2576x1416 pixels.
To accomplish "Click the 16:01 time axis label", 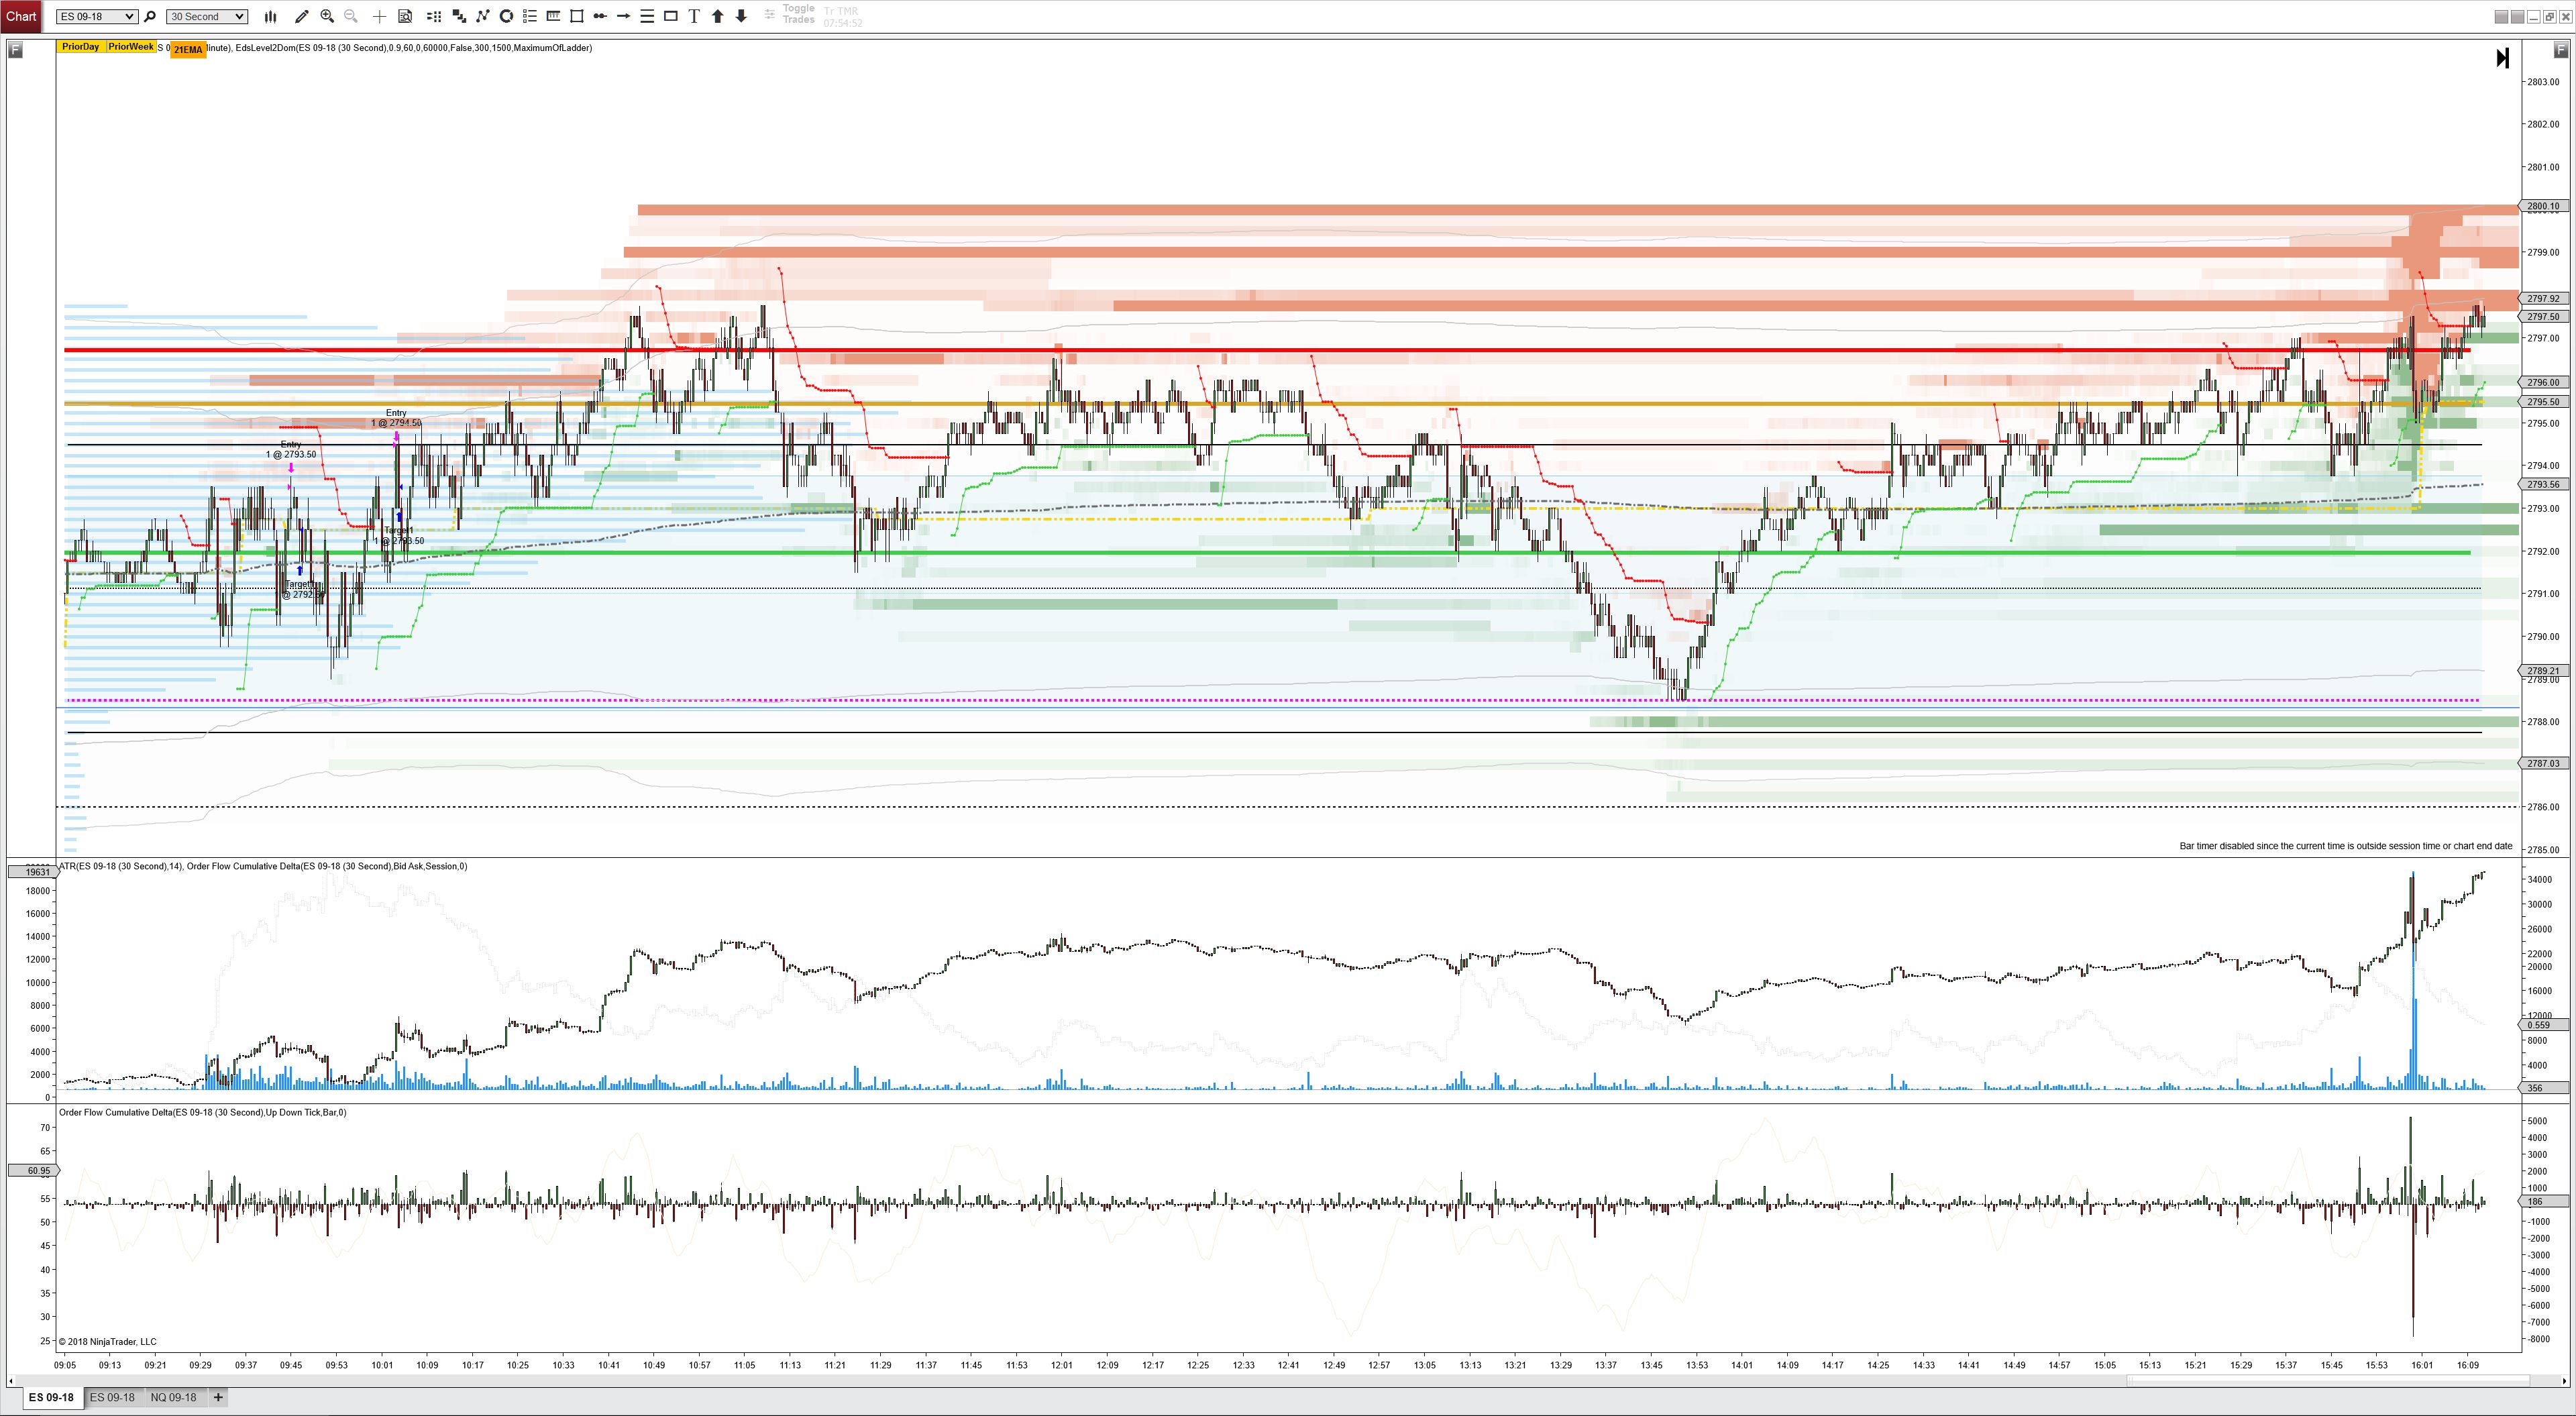I will 2422,1365.
